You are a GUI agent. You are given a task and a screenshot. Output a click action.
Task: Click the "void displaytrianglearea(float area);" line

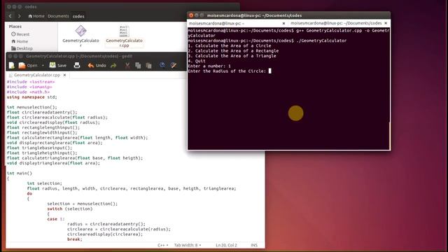coord(53,163)
